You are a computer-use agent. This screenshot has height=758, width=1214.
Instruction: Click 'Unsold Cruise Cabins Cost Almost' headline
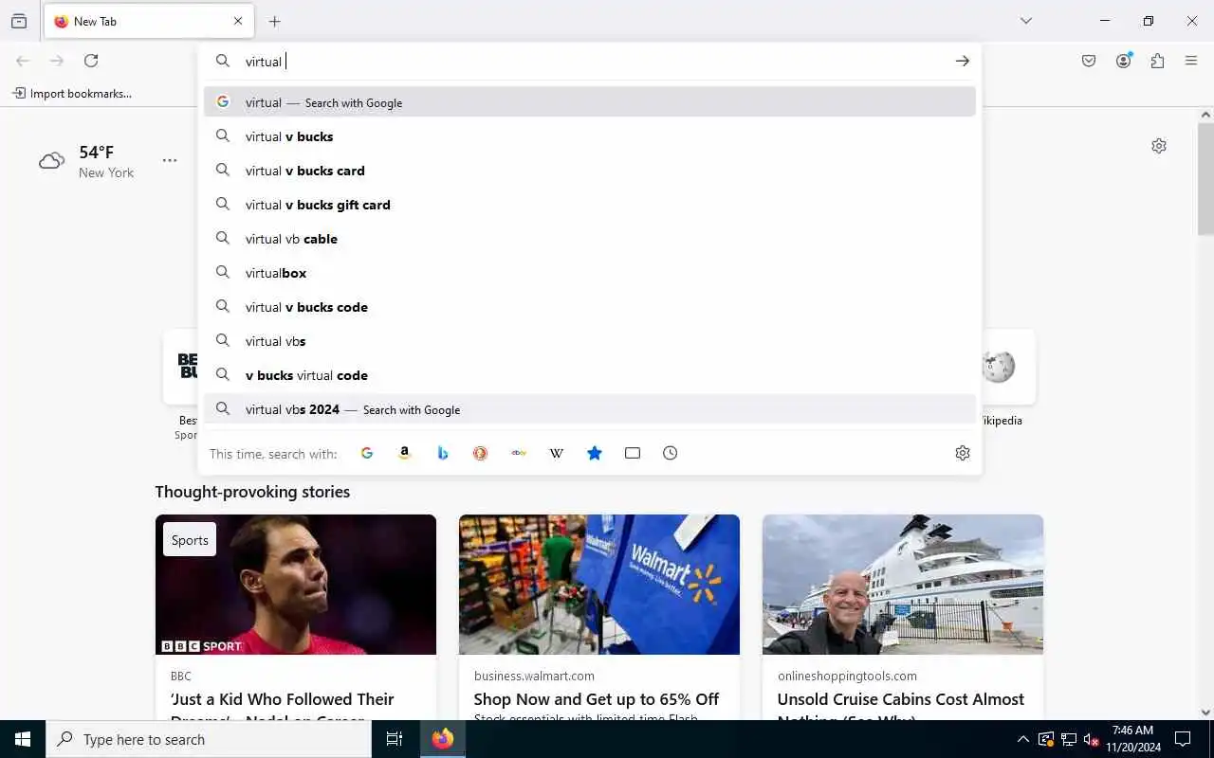point(901,699)
